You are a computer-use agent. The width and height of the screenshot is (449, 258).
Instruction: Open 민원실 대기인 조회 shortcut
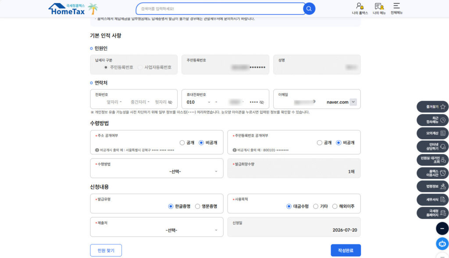coord(433,159)
